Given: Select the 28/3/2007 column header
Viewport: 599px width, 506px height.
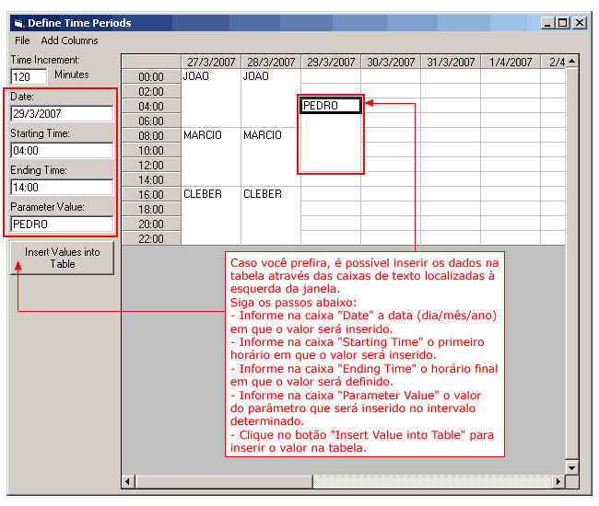Looking at the screenshot, I should point(271,62).
